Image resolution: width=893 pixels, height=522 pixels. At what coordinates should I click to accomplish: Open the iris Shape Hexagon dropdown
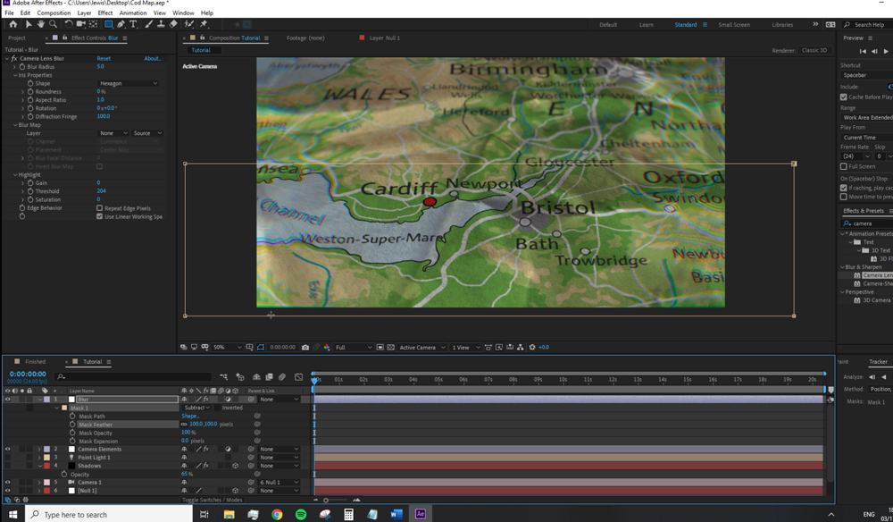[x=128, y=83]
